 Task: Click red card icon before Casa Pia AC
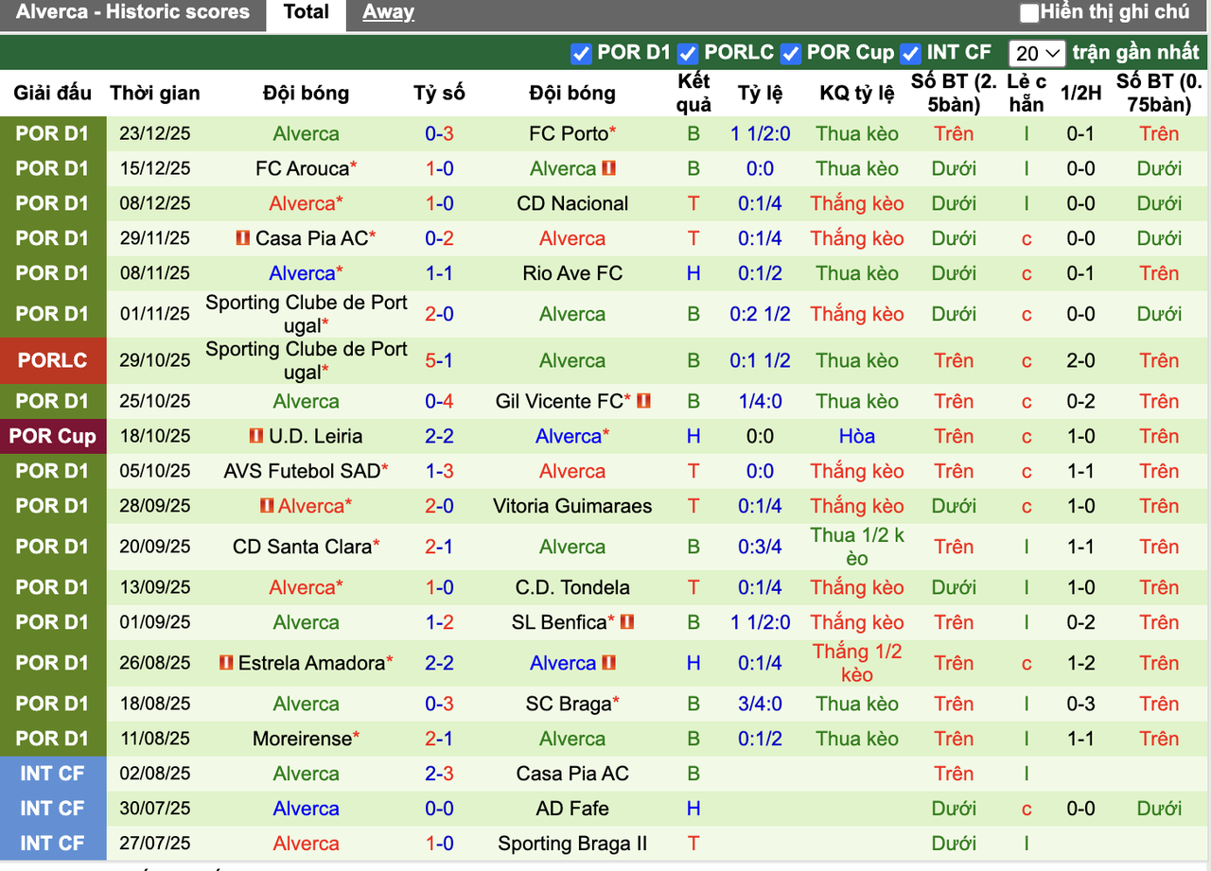243,238
